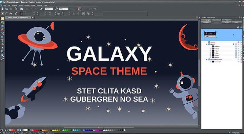
Task: Choose the Eraser tool
Action: pyautogui.click(x=2, y=30)
